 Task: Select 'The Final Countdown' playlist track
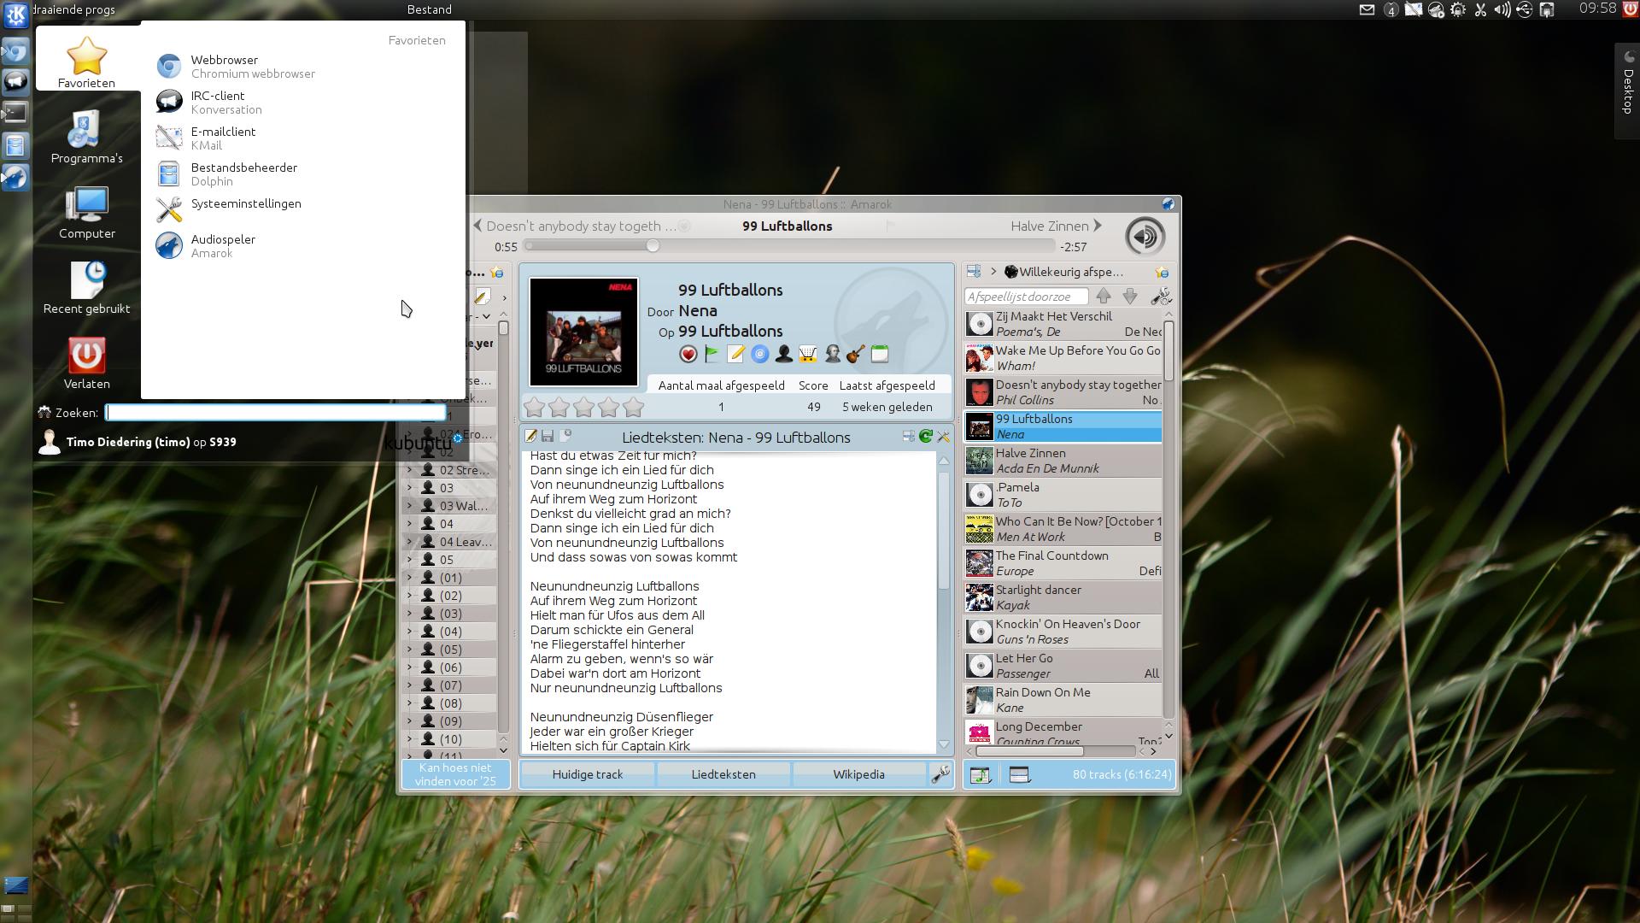pyautogui.click(x=1063, y=563)
